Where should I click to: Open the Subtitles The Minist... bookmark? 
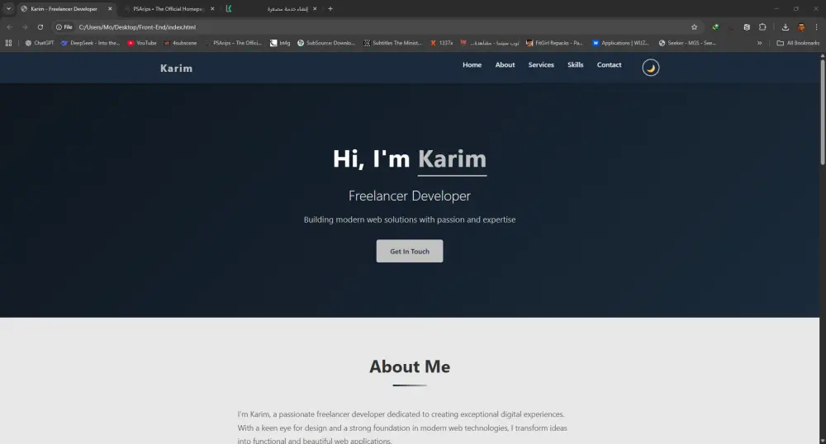pyautogui.click(x=393, y=43)
